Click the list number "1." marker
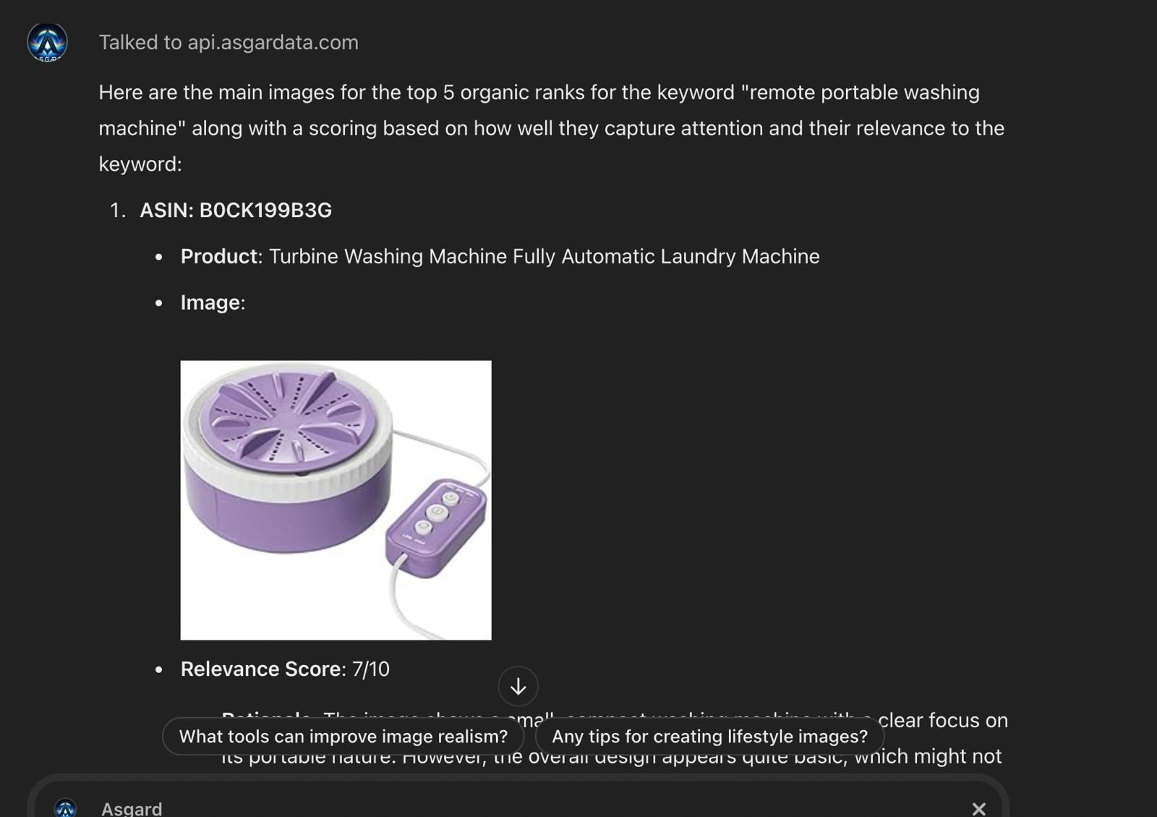This screenshot has width=1157, height=817. tap(118, 210)
